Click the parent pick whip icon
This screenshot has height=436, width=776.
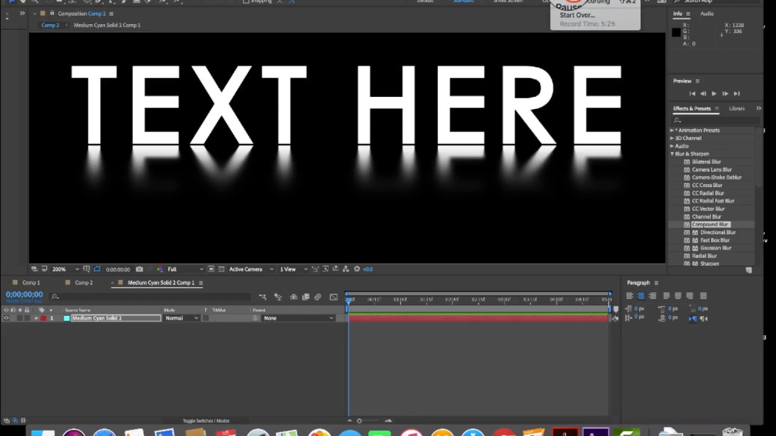255,318
